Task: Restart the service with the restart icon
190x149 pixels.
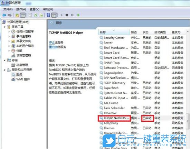Action: (x=78, y=15)
